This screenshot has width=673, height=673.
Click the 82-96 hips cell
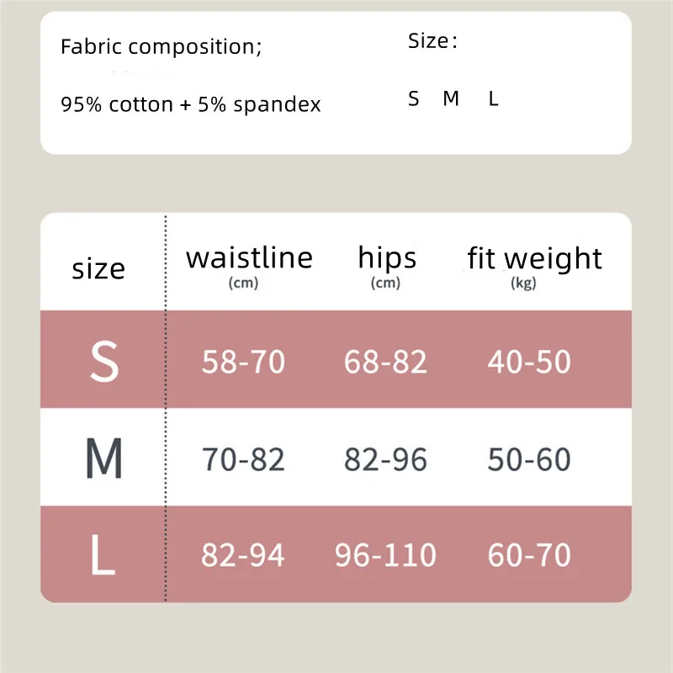(x=385, y=459)
